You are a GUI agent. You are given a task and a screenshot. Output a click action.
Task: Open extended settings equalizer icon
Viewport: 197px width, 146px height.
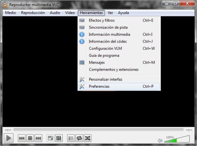[59, 138]
